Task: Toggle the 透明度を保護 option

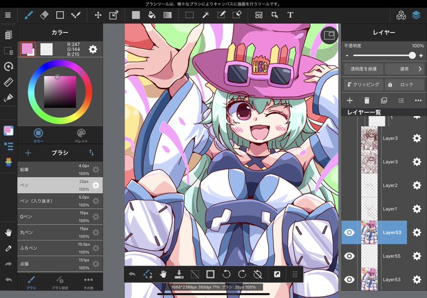Action: point(364,69)
